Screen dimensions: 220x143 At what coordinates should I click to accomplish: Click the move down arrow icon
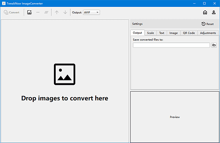point(65,12)
